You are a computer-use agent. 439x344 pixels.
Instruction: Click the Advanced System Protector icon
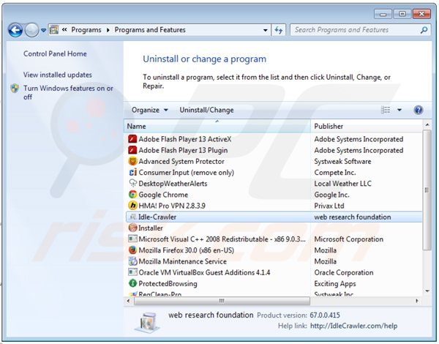point(132,161)
